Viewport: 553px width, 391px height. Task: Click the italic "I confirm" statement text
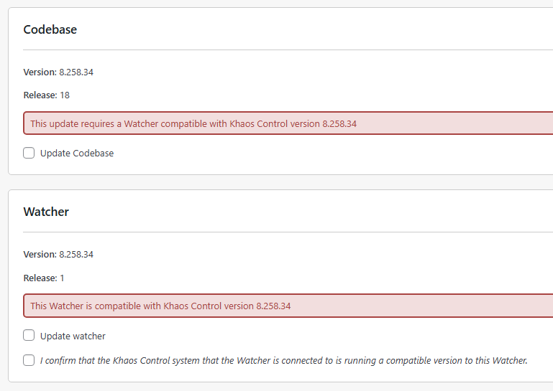click(x=283, y=360)
